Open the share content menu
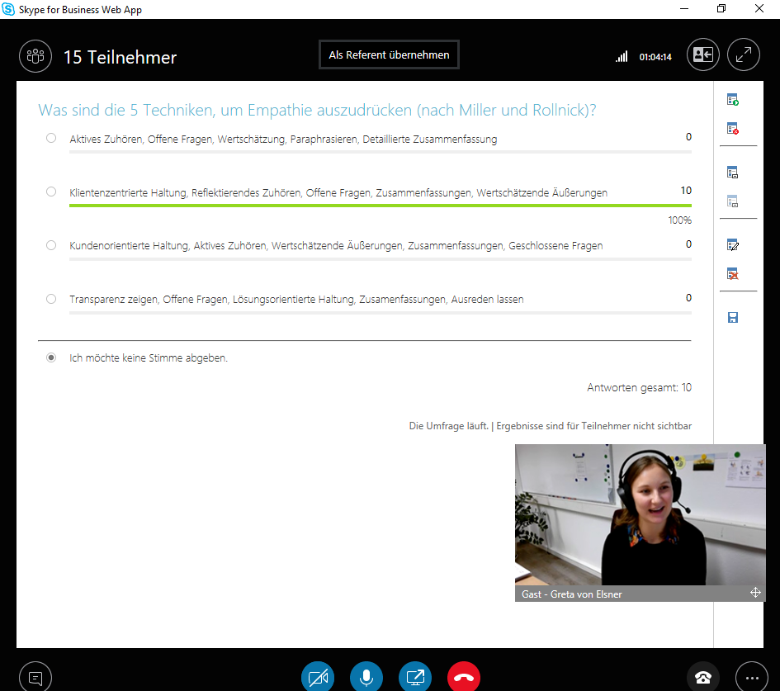The width and height of the screenshot is (780, 691). [415, 677]
